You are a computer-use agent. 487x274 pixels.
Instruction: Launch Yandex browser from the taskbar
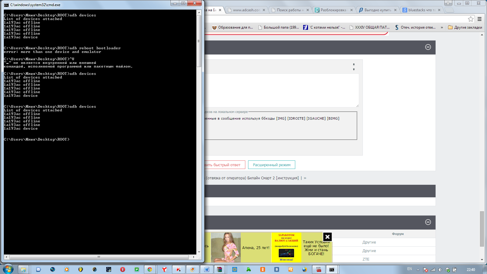[x=164, y=269]
